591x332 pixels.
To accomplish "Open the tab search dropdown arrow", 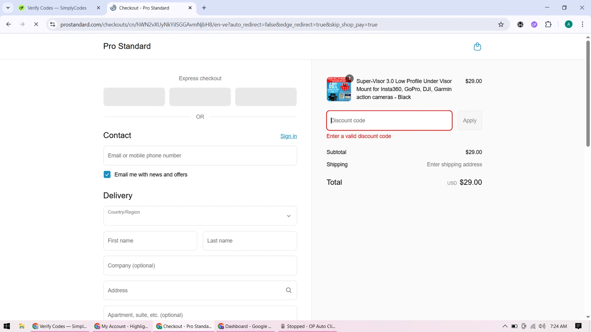I will point(8,8).
